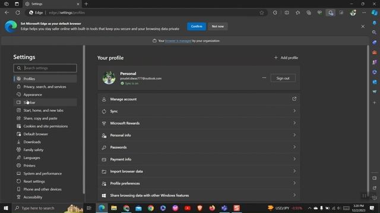Click the settings sidebar scrollbar
This screenshot has height=213, width=380.
(x=84, y=120)
